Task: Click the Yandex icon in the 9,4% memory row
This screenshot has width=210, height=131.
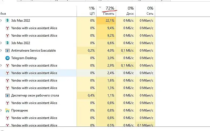Action: (7, 28)
